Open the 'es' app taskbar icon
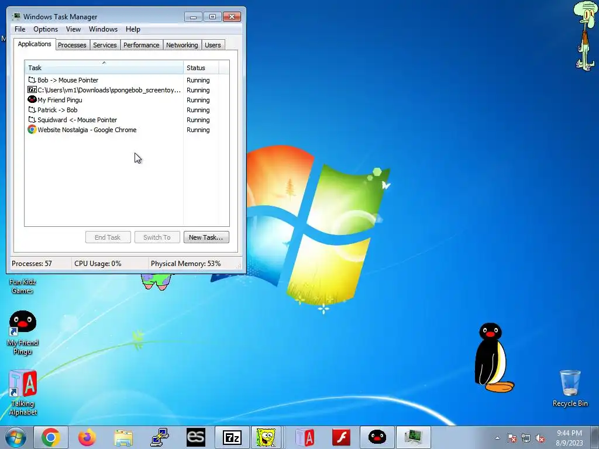Viewport: 599px width, 449px height. click(196, 437)
